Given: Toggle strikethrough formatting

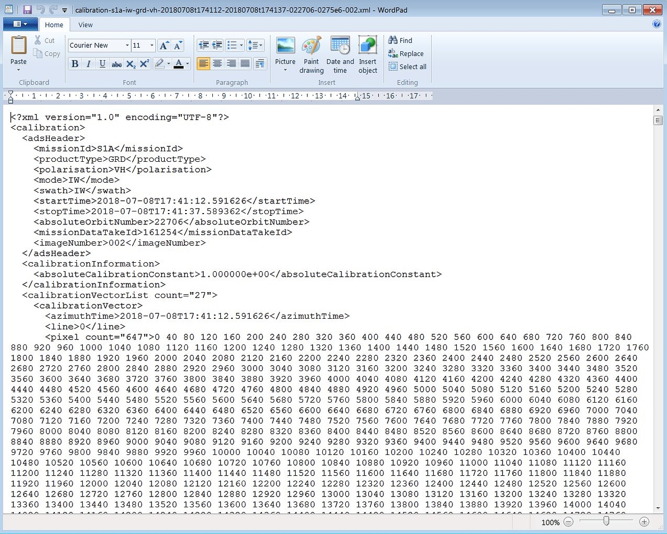Looking at the screenshot, I should pos(116,64).
